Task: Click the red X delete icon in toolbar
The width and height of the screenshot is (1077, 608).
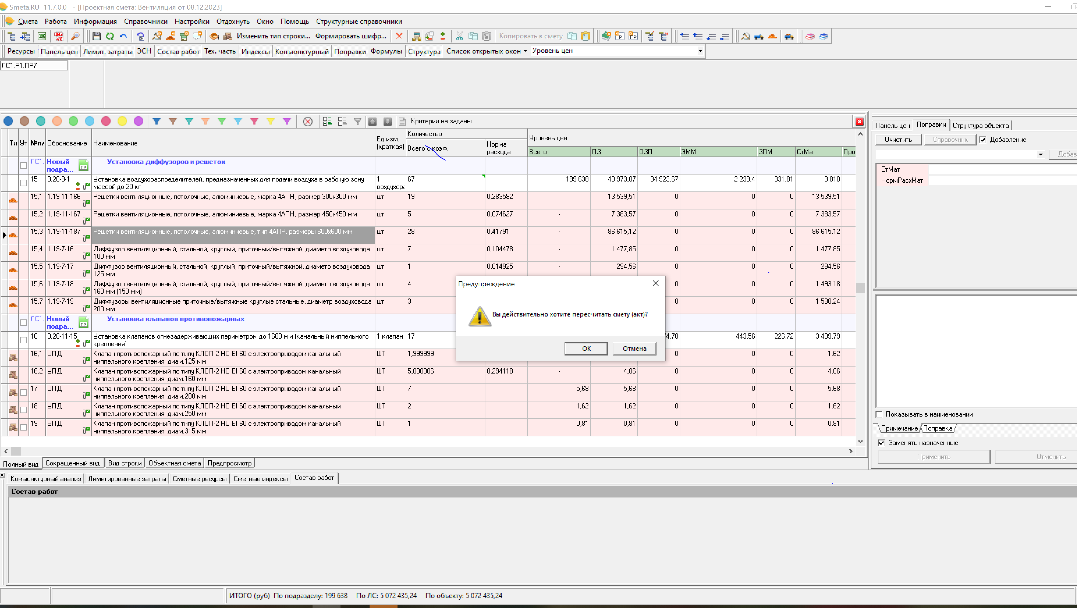Action: [399, 36]
